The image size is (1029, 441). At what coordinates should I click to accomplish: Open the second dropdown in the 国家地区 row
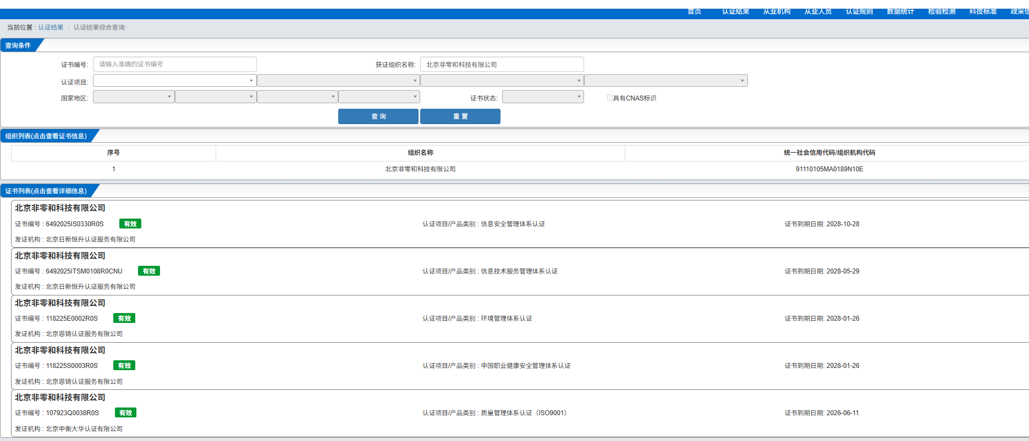216,97
